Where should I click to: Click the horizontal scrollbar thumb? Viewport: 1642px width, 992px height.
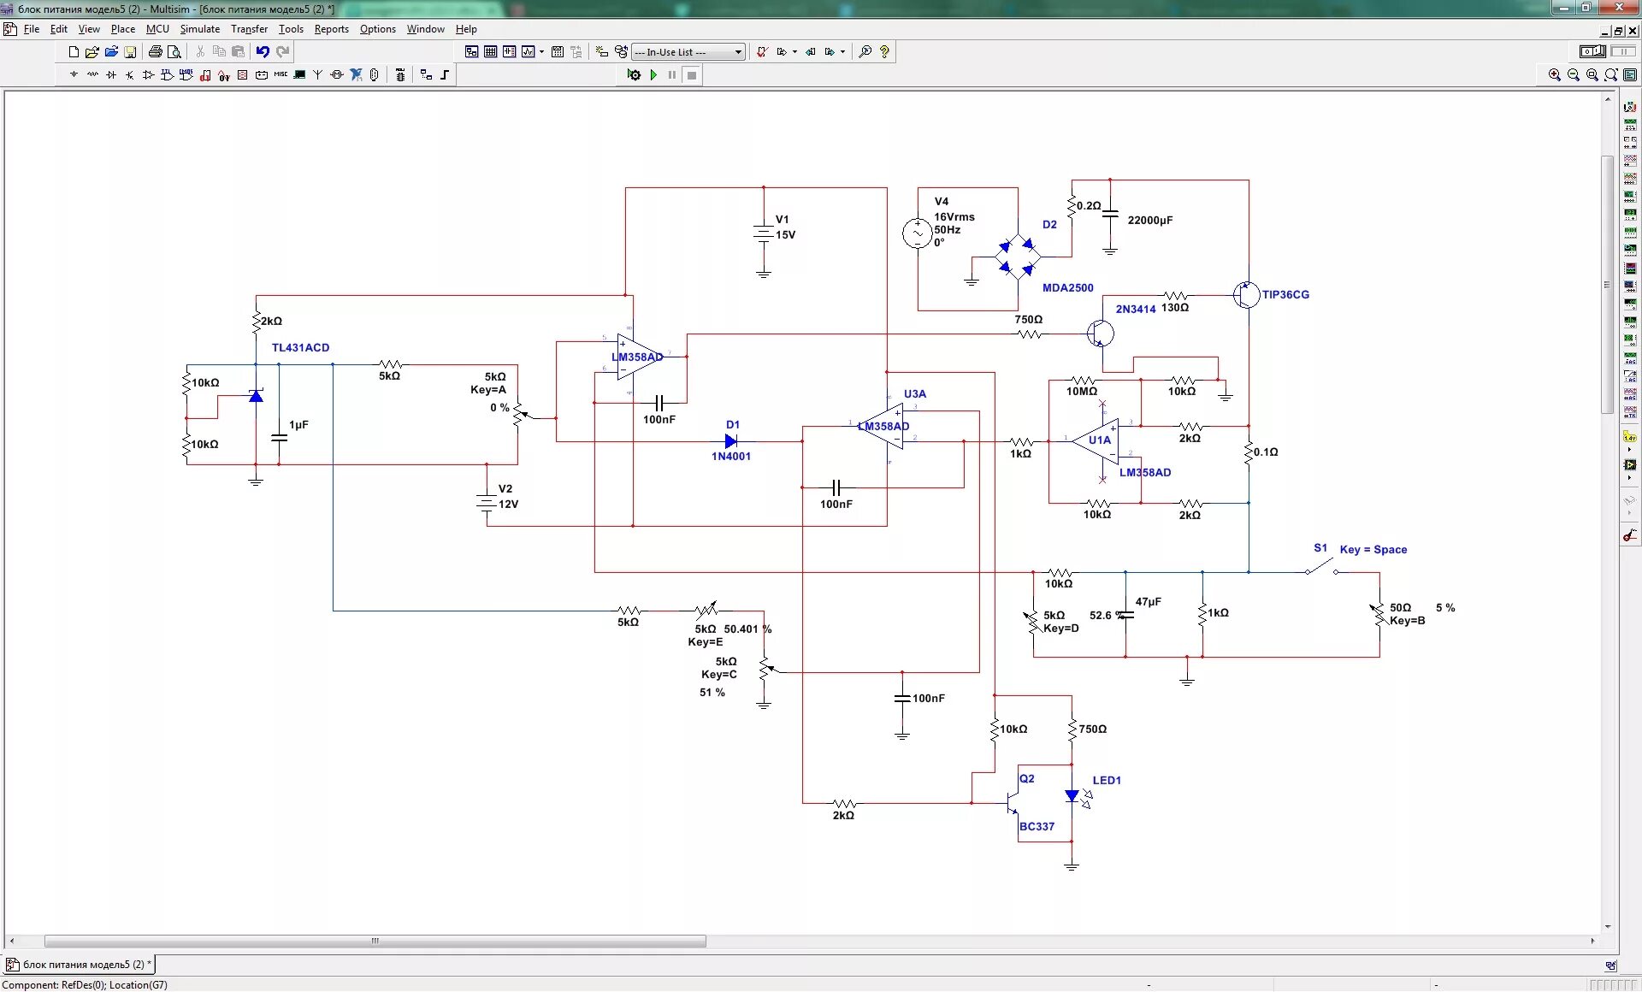375,941
